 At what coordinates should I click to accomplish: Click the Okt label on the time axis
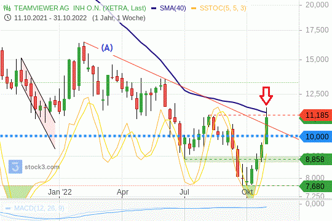pos(247,192)
